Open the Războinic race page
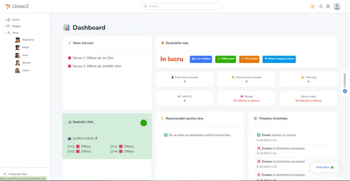 coord(28,40)
